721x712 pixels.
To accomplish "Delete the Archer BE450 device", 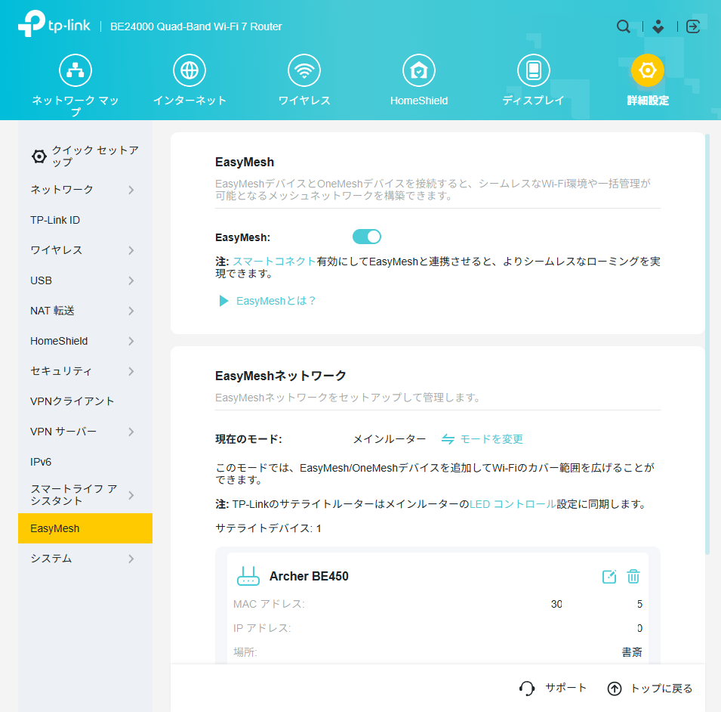I will coord(633,576).
